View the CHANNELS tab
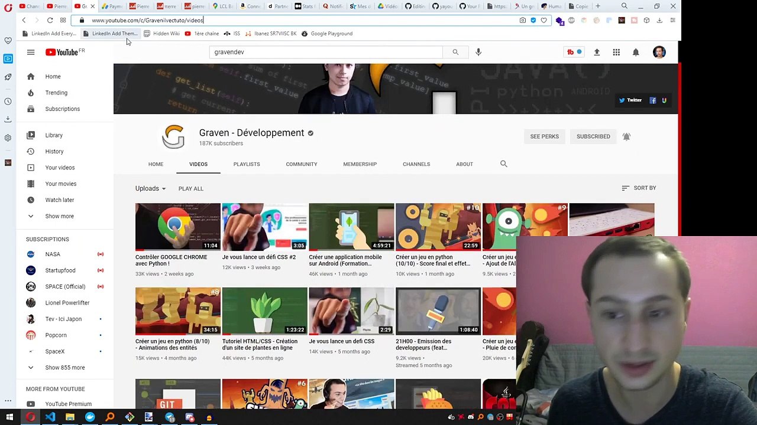This screenshot has width=757, height=425. pos(416,164)
